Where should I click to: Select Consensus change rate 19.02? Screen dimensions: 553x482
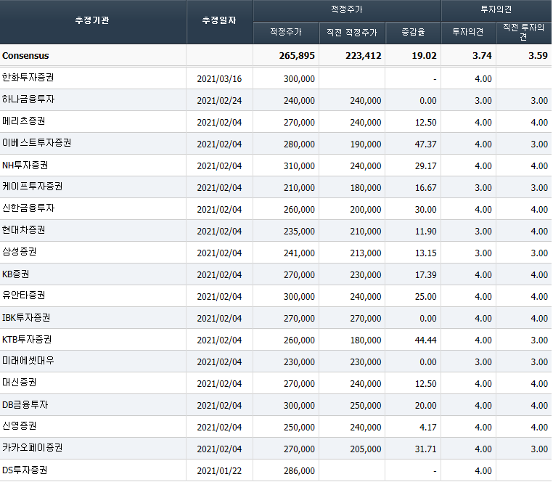[x=425, y=56]
